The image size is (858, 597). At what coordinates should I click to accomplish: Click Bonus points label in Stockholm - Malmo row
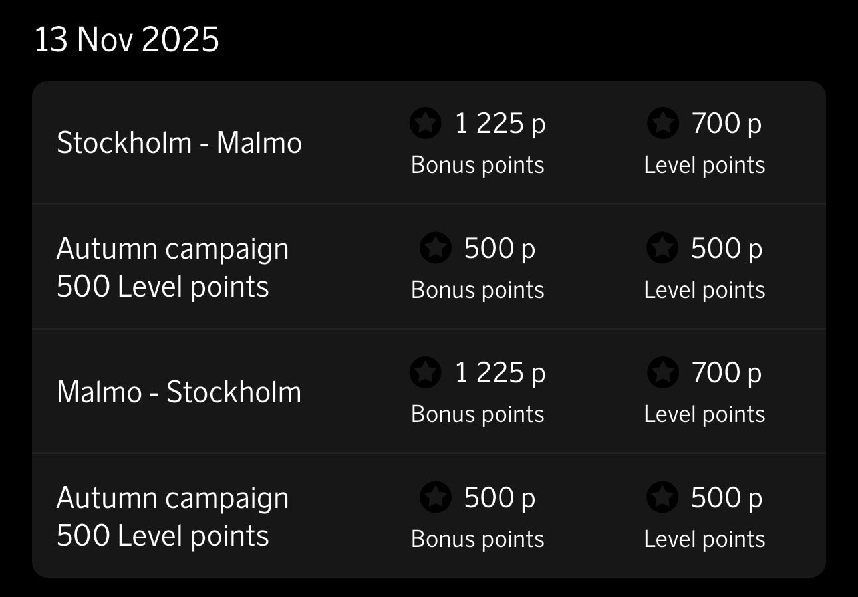coord(478,165)
